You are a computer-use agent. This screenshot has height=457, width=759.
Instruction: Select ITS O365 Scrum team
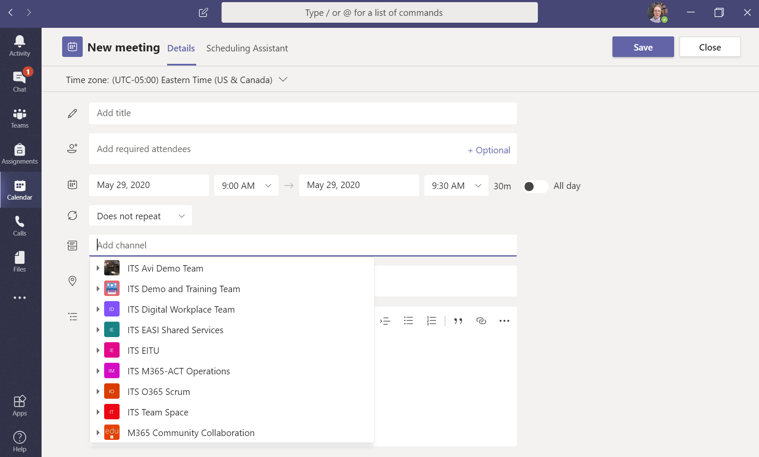[232, 391]
